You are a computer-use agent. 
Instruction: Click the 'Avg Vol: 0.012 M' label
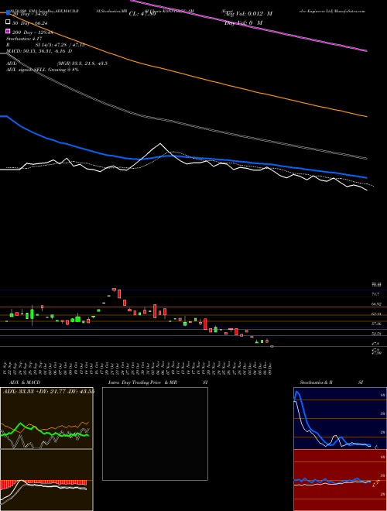249,14
